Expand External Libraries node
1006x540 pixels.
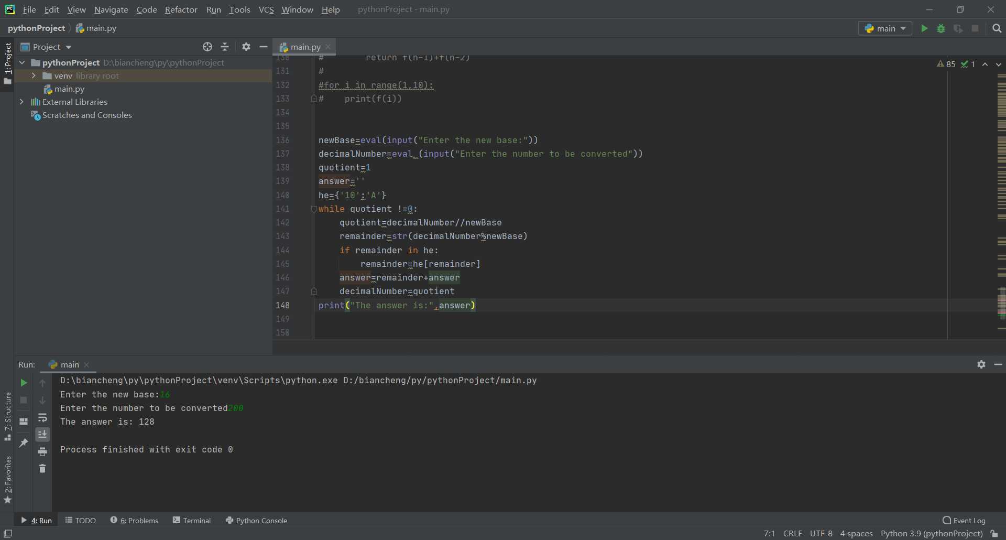point(21,102)
